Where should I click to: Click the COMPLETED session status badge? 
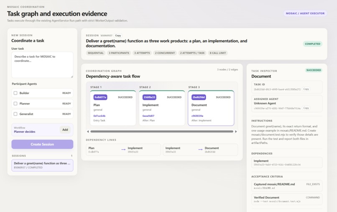(312, 44)
